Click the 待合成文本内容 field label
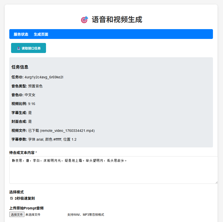The image size is (223, 222). click(22, 153)
